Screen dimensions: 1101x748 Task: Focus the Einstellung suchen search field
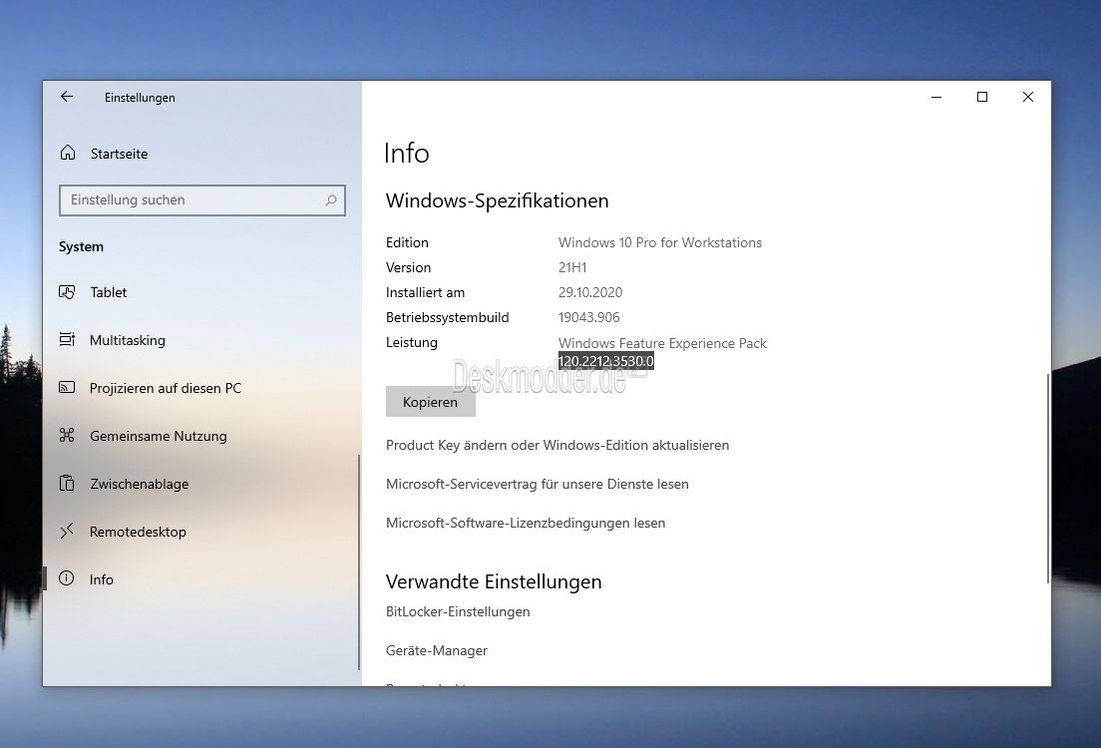(x=202, y=200)
